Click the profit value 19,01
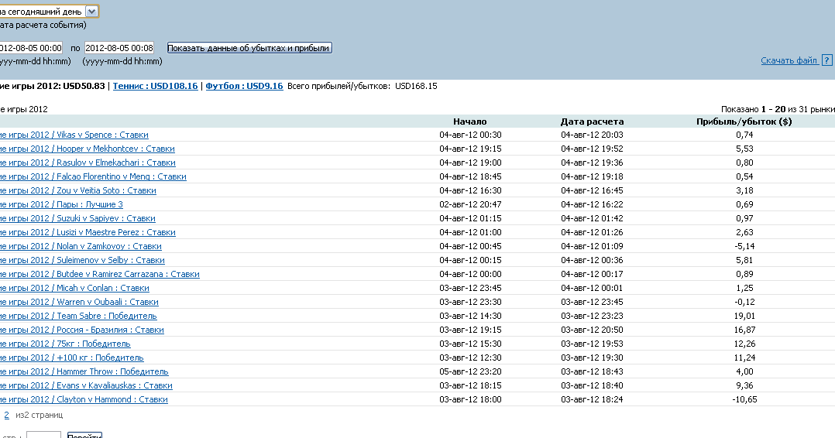Screen dimensions: 835x438 (744, 316)
